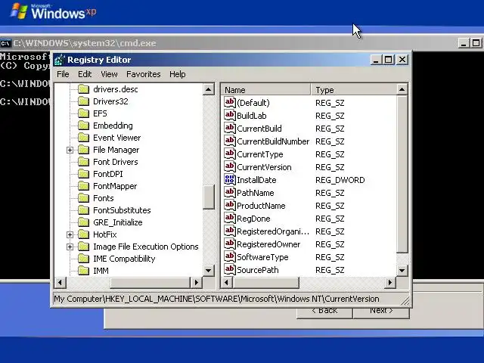Click the Type column header
Image resolution: width=484 pixels, height=363 pixels.
(354, 90)
